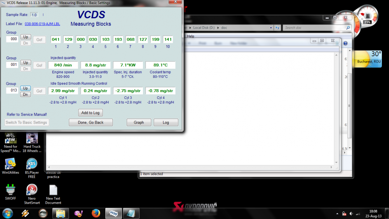Open the Windows Start menu
The width and height of the screenshot is (389, 219).
[x=7, y=213]
